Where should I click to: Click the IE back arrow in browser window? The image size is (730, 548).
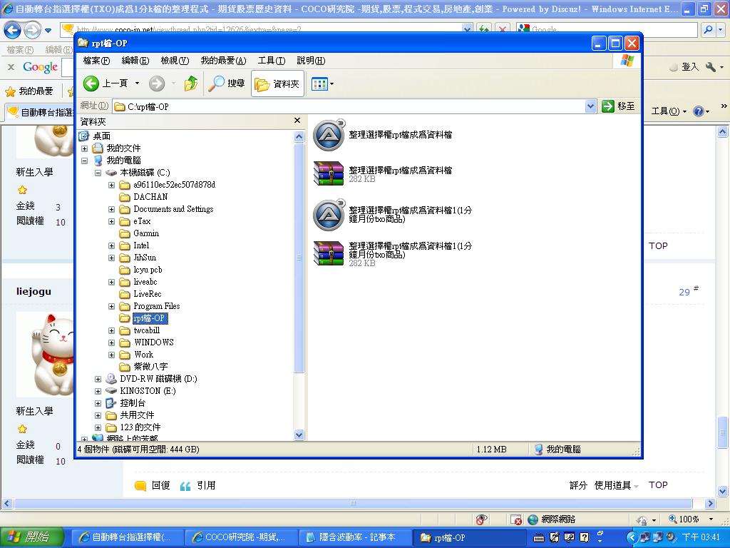[13, 31]
